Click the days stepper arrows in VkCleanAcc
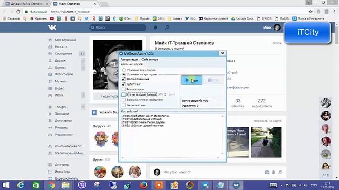This screenshot has height=190, width=339. point(165,94)
